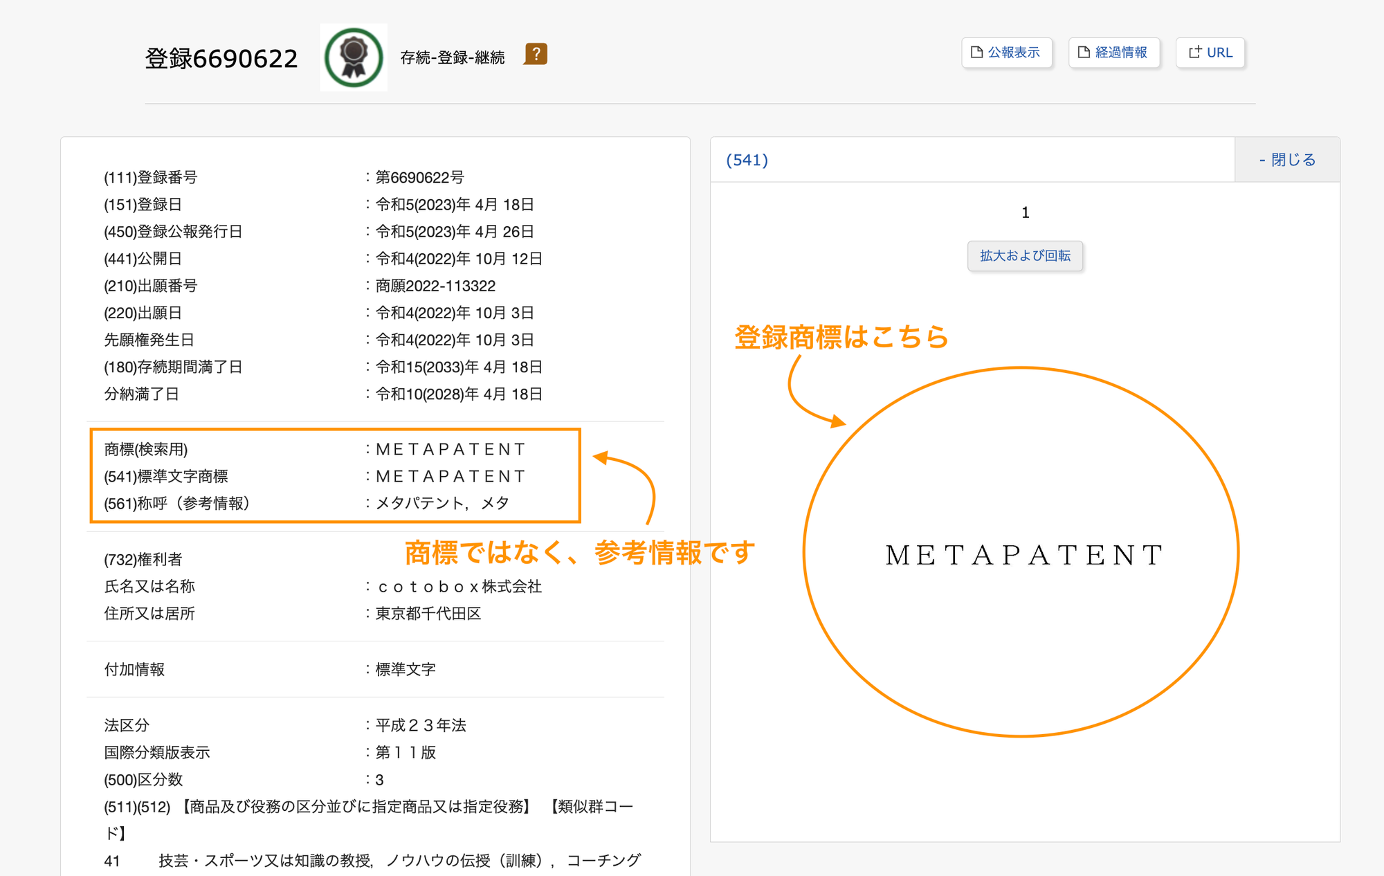Viewport: 1384px width, 876px height.
Task: Click the (450)登録公報発行日 field label
Action: [x=173, y=232]
